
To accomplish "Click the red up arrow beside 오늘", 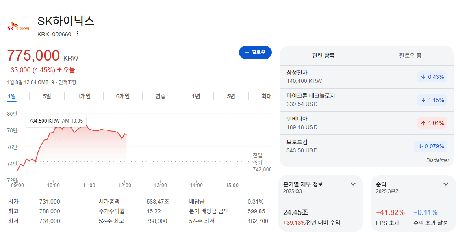I will click(59, 70).
